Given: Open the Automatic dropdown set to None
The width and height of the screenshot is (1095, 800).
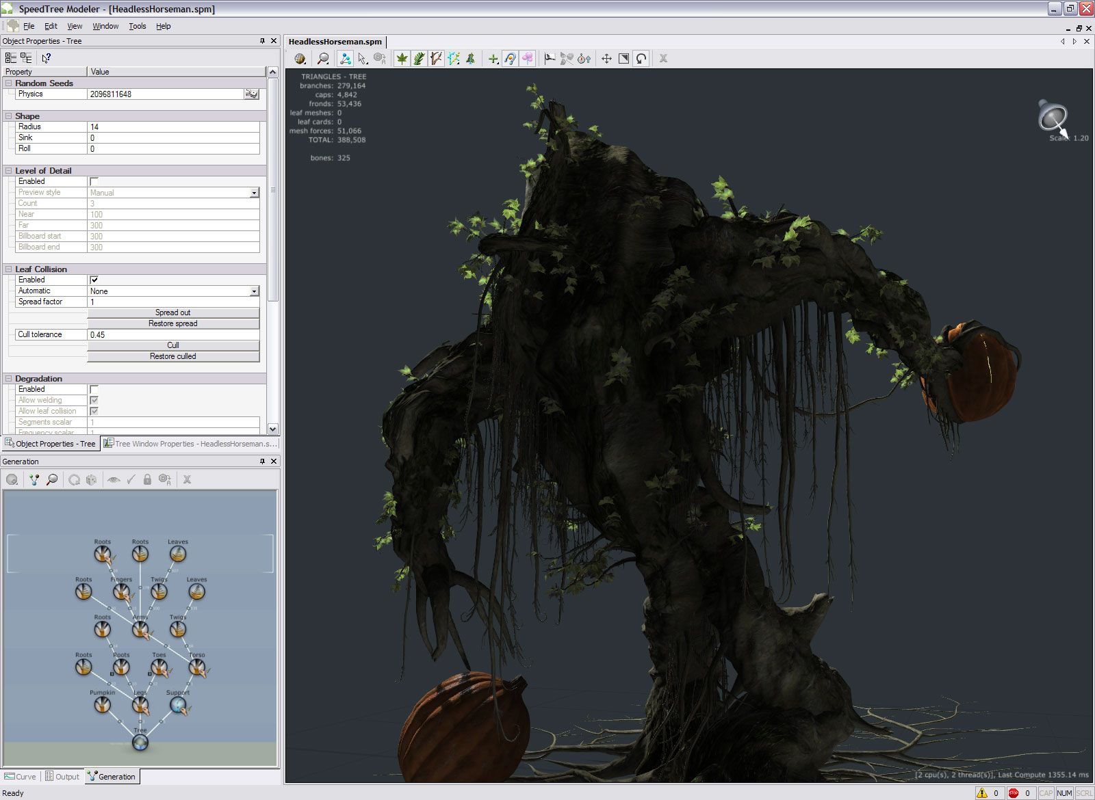Looking at the screenshot, I should tap(254, 291).
